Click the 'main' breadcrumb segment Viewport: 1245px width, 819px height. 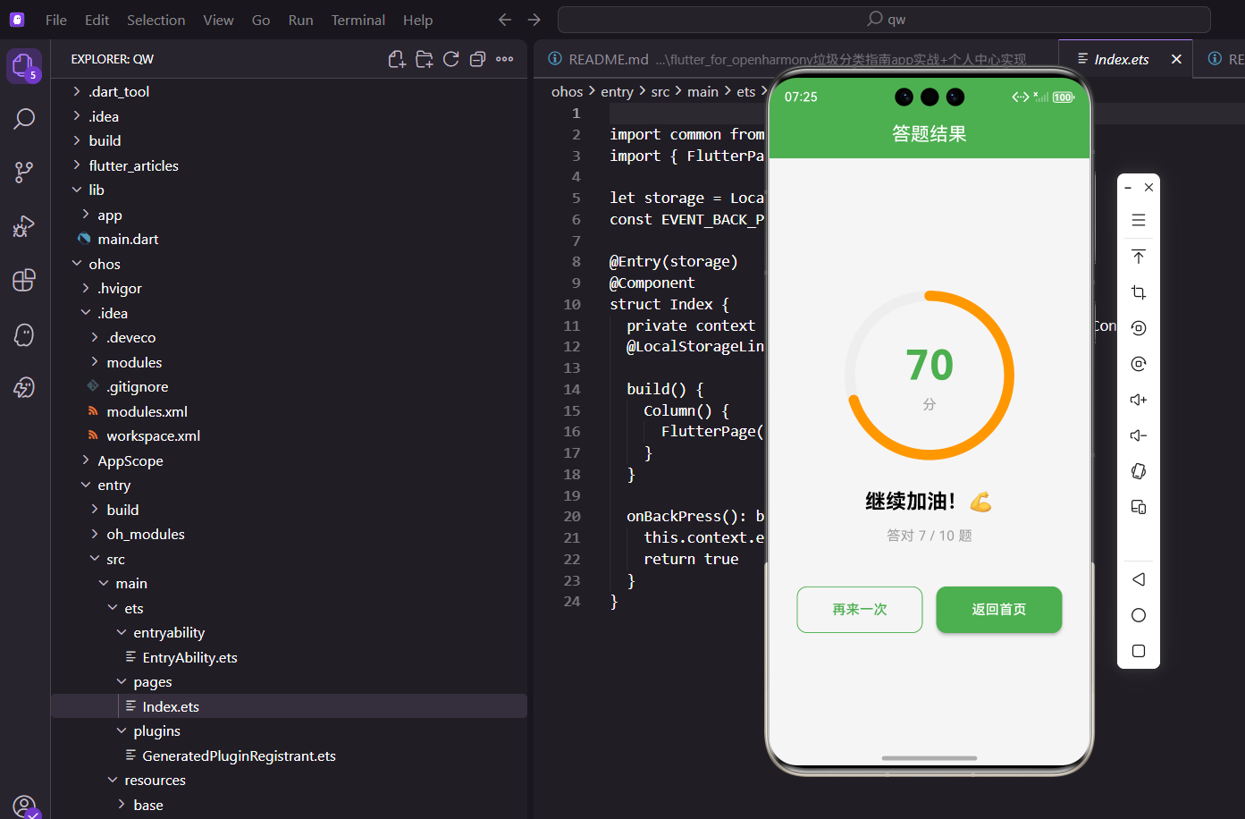click(702, 91)
